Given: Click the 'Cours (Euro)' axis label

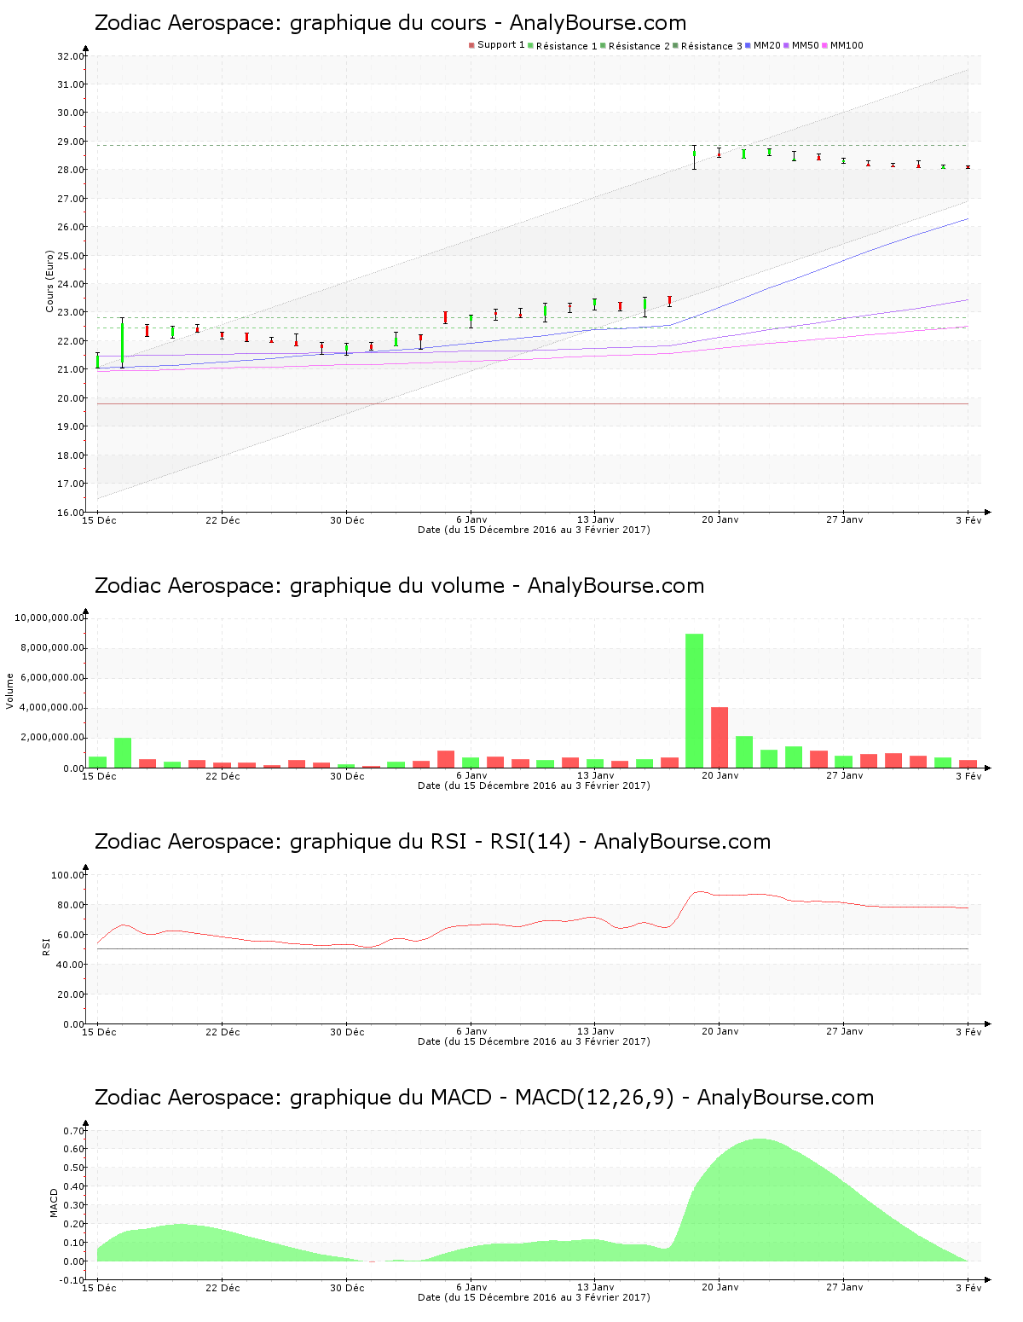Looking at the screenshot, I should point(49,281).
